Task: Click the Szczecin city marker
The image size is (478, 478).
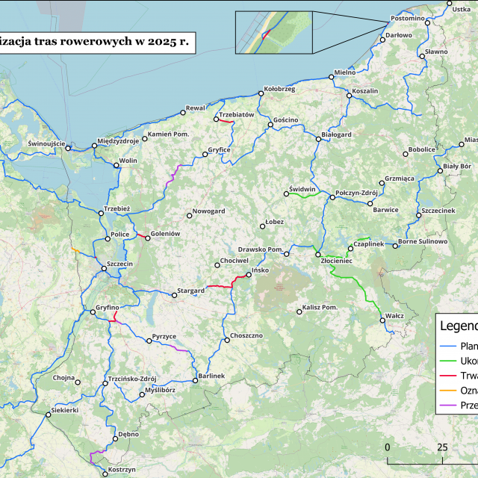Action: pyautogui.click(x=104, y=270)
